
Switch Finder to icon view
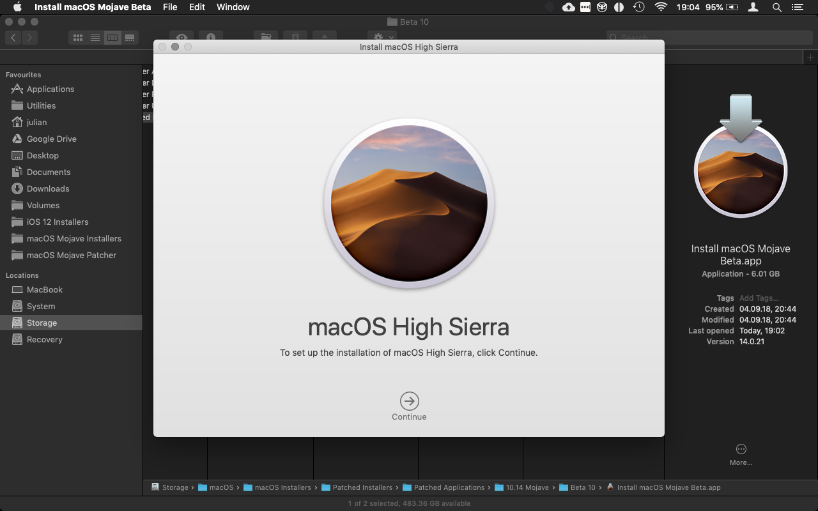pos(77,38)
